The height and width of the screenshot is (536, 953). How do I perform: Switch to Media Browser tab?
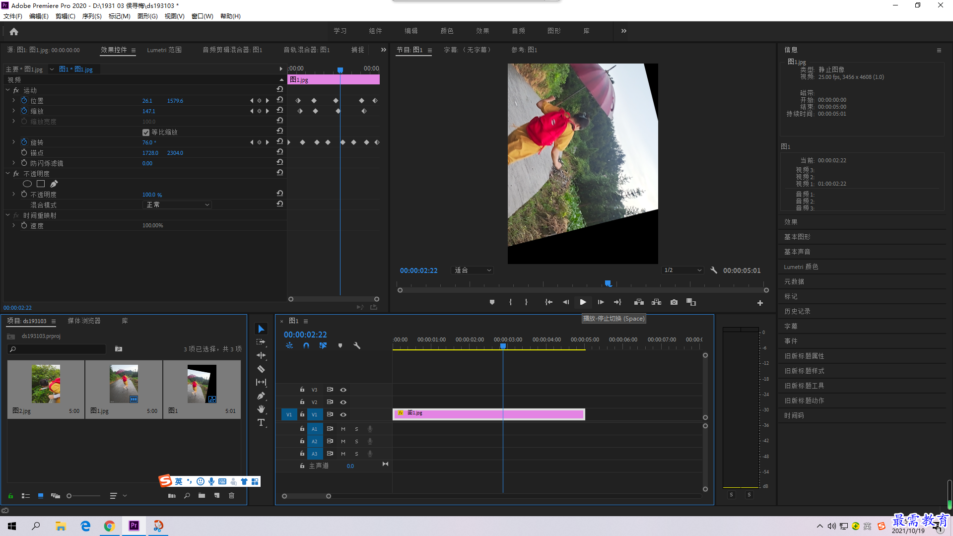click(x=84, y=321)
